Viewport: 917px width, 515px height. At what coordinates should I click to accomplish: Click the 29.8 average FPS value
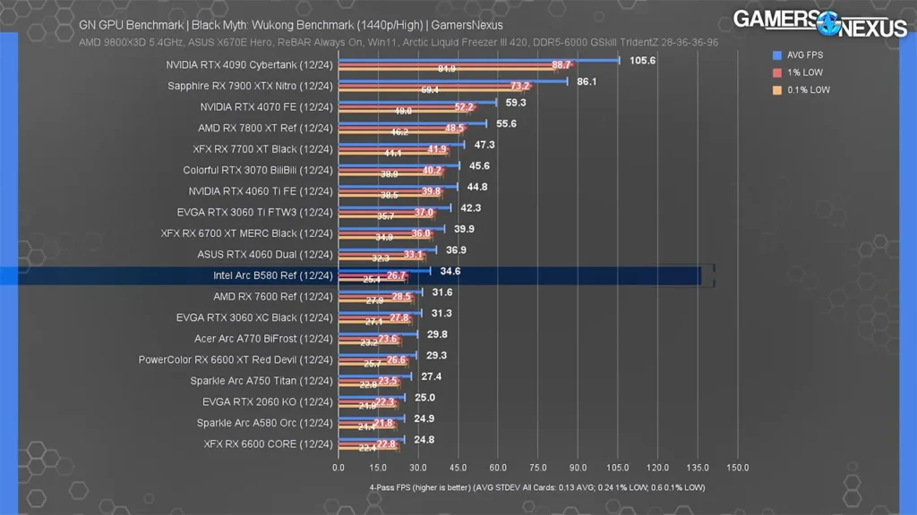(x=437, y=334)
